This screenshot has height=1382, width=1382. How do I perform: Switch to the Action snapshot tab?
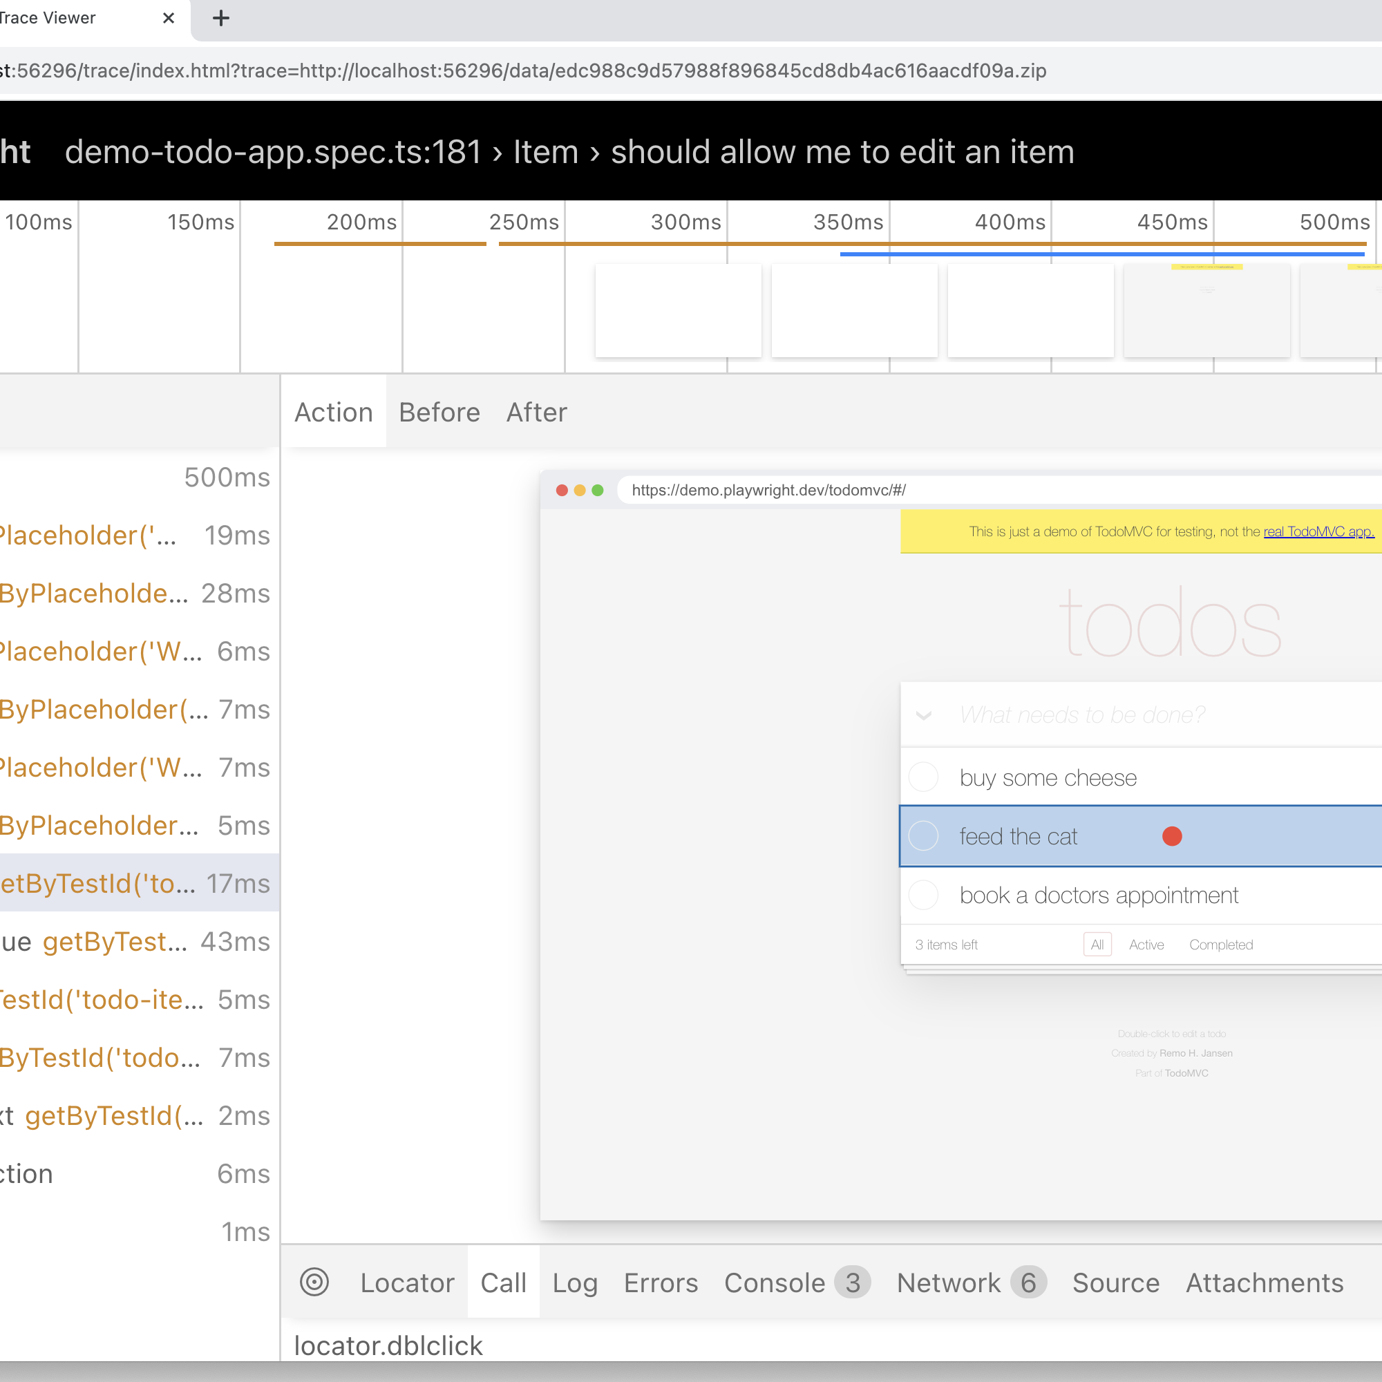[x=333, y=412]
